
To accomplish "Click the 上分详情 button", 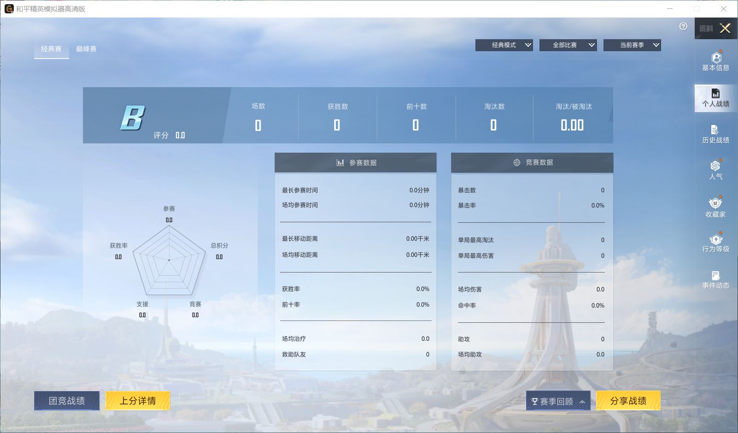I will [x=138, y=401].
